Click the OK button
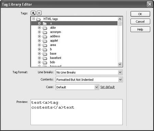 click(140, 14)
